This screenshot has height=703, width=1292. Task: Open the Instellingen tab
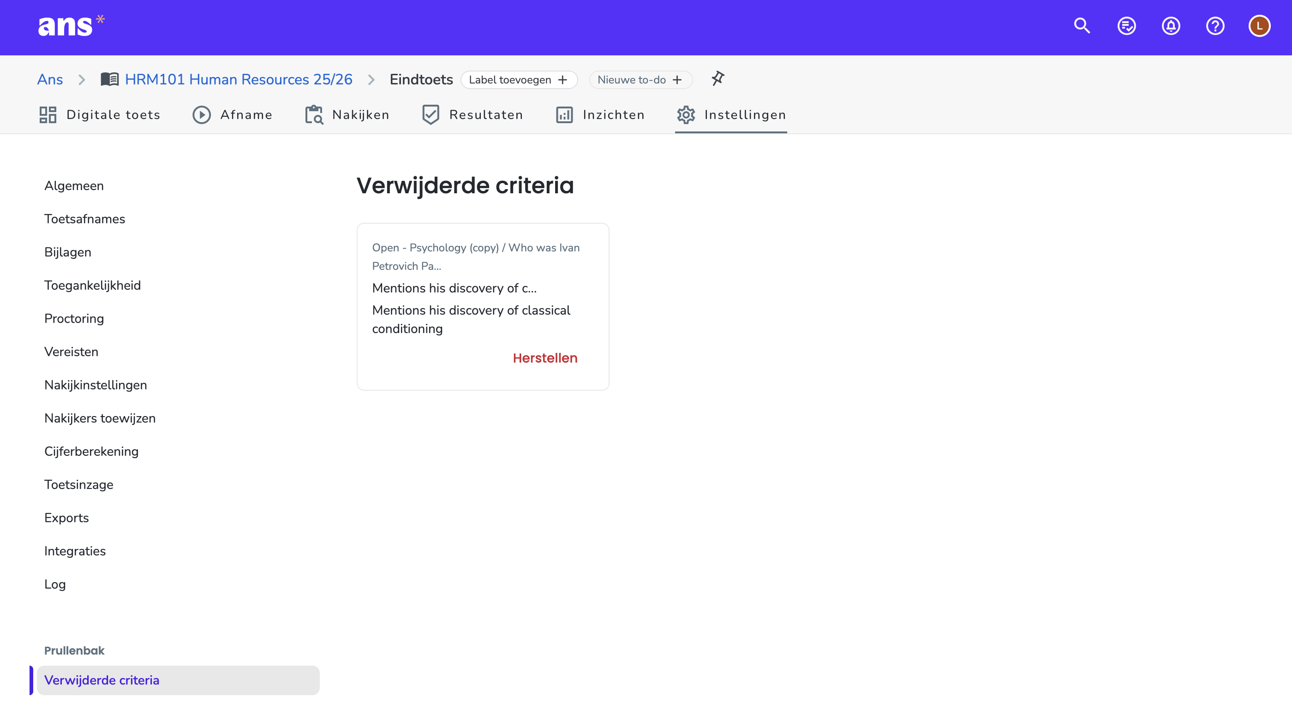[731, 115]
